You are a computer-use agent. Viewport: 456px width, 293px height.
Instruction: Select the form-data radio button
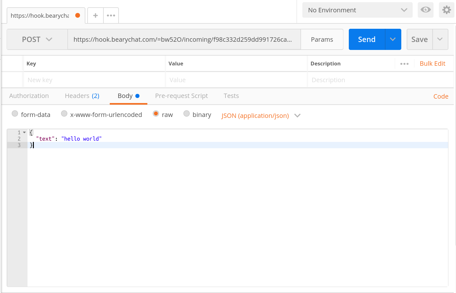(15, 113)
